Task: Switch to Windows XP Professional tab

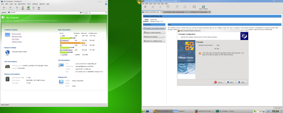Action: click(x=199, y=12)
